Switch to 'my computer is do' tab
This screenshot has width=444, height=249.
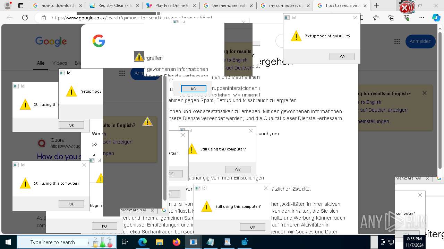click(285, 6)
